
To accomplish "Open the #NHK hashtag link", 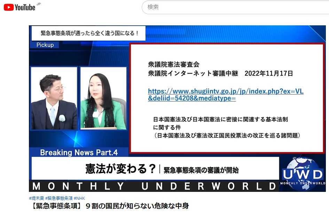I will (x=79, y=198).
